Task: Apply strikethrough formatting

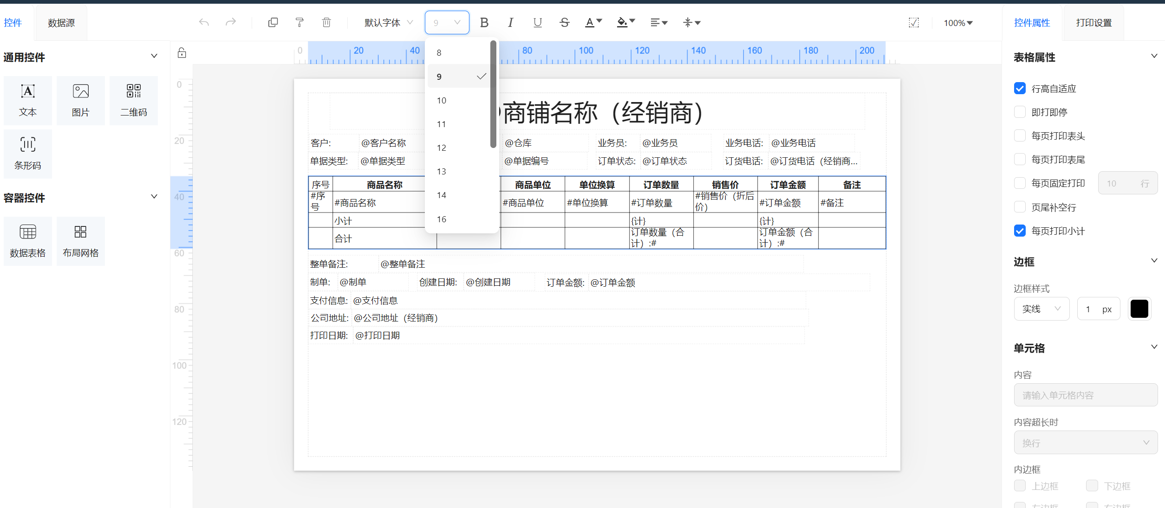Action: click(564, 22)
